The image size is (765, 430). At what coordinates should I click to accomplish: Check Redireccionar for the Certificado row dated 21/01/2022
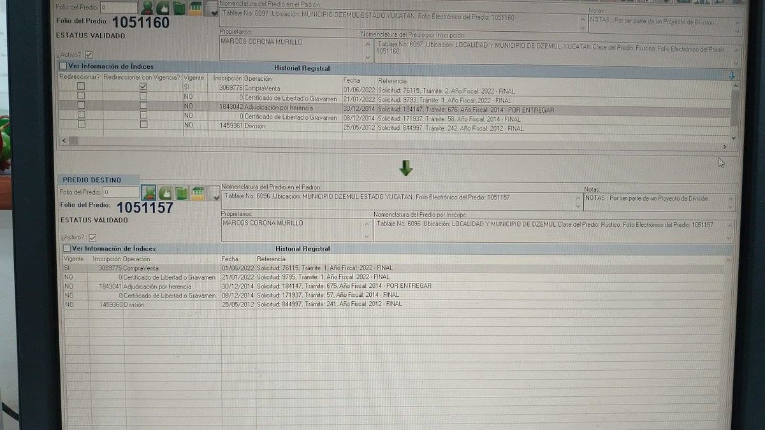coord(80,96)
